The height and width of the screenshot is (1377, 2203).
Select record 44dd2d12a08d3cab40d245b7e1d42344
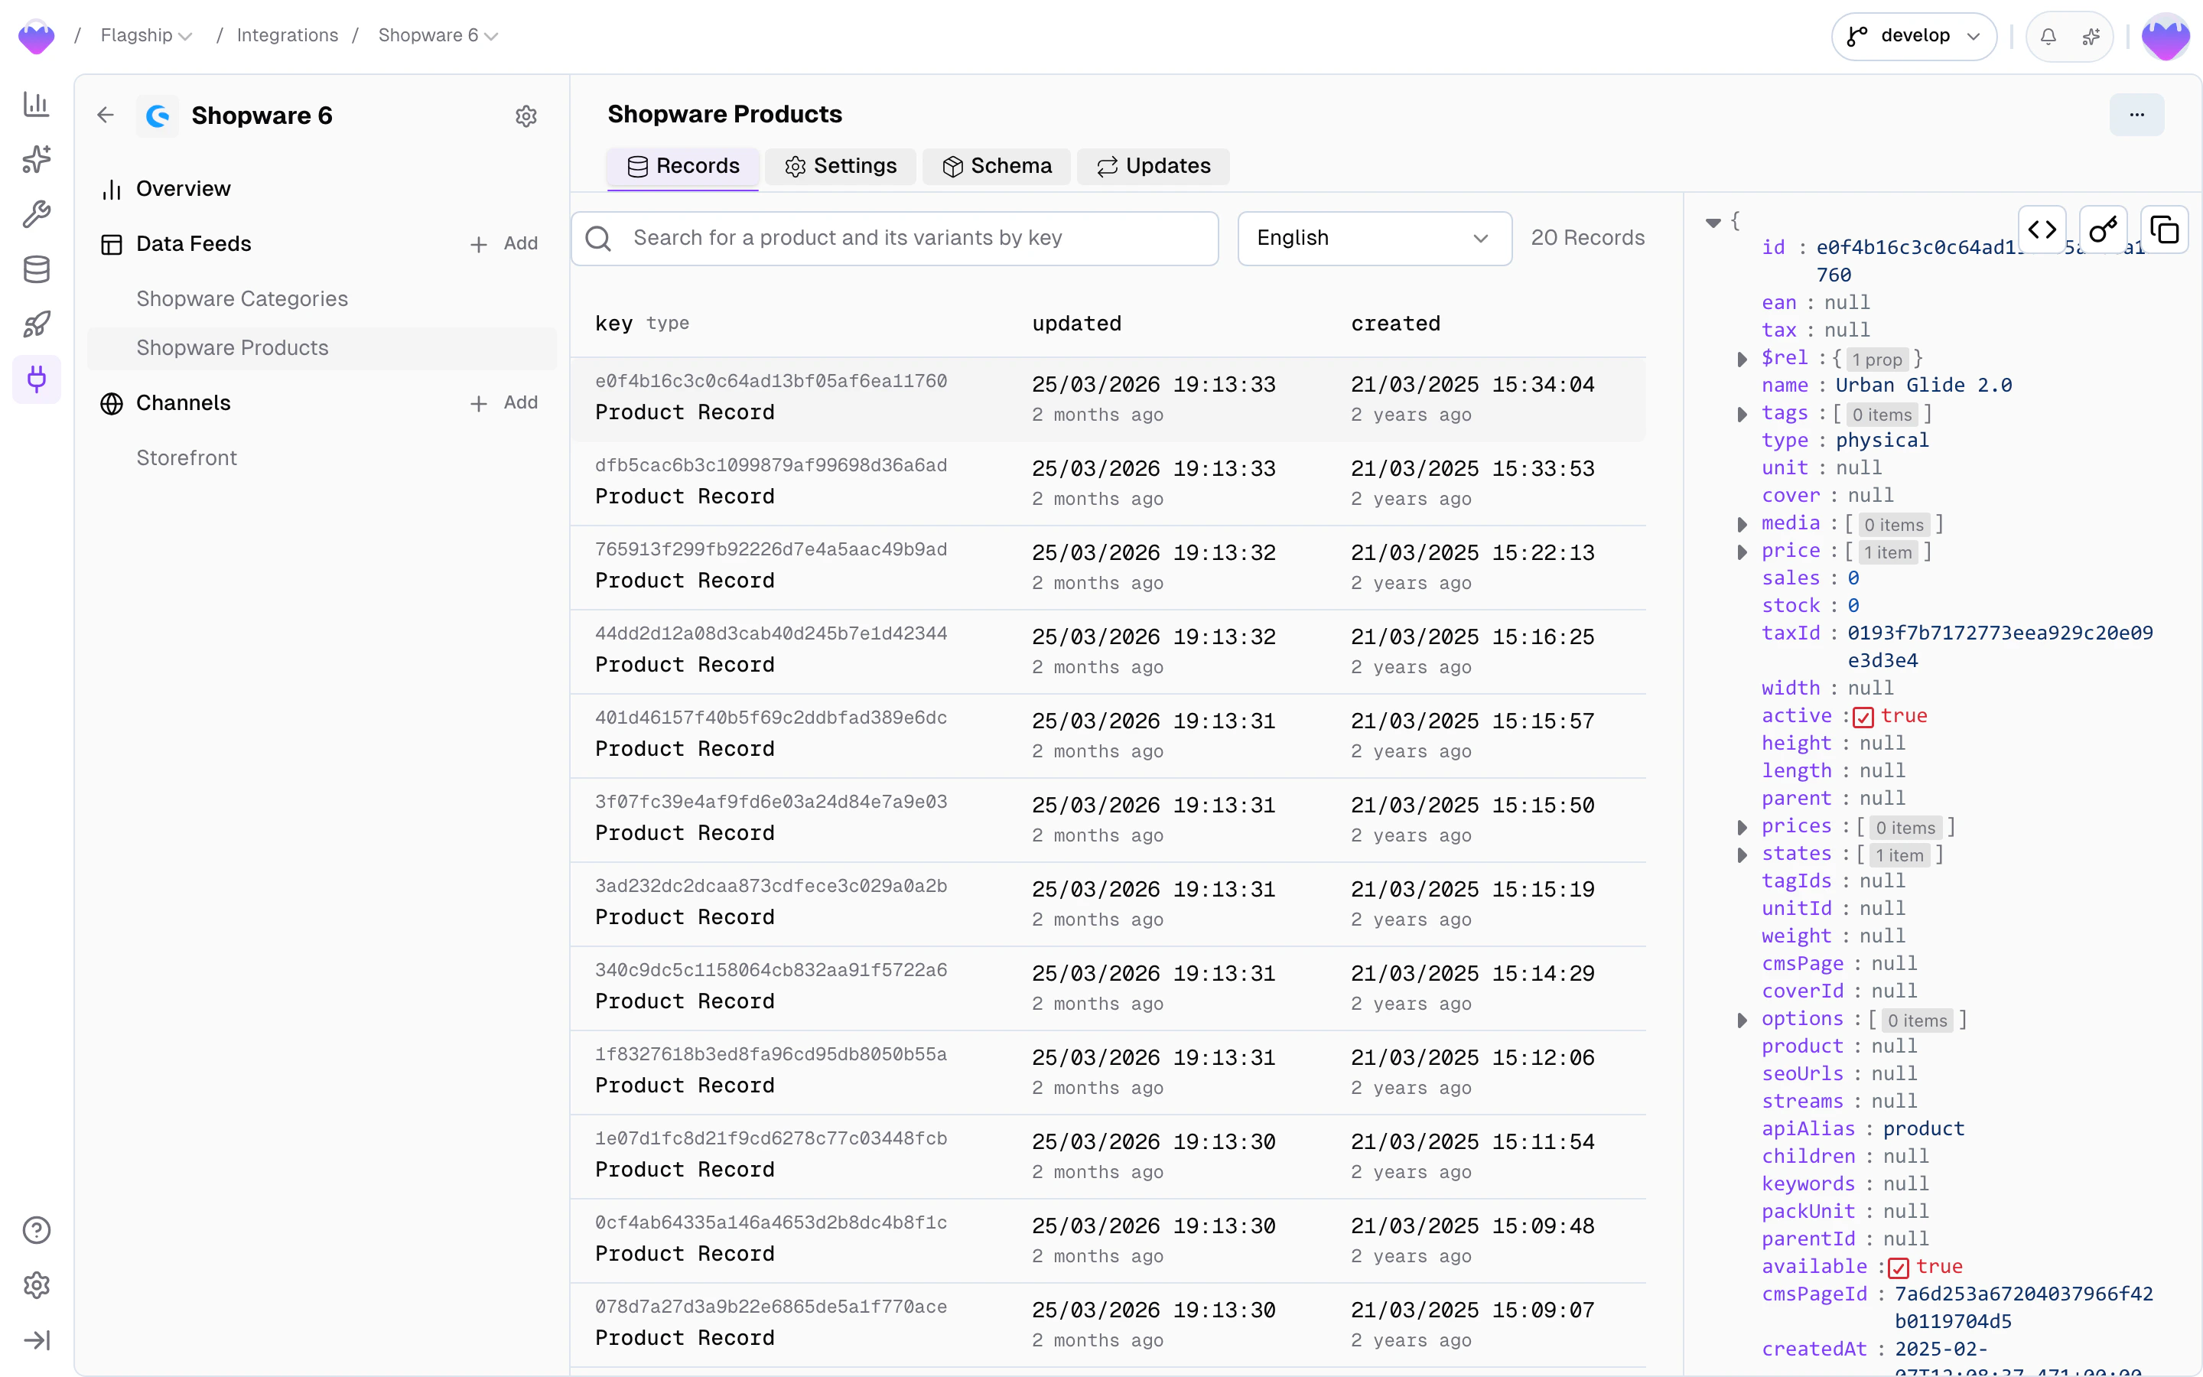pos(1108,651)
